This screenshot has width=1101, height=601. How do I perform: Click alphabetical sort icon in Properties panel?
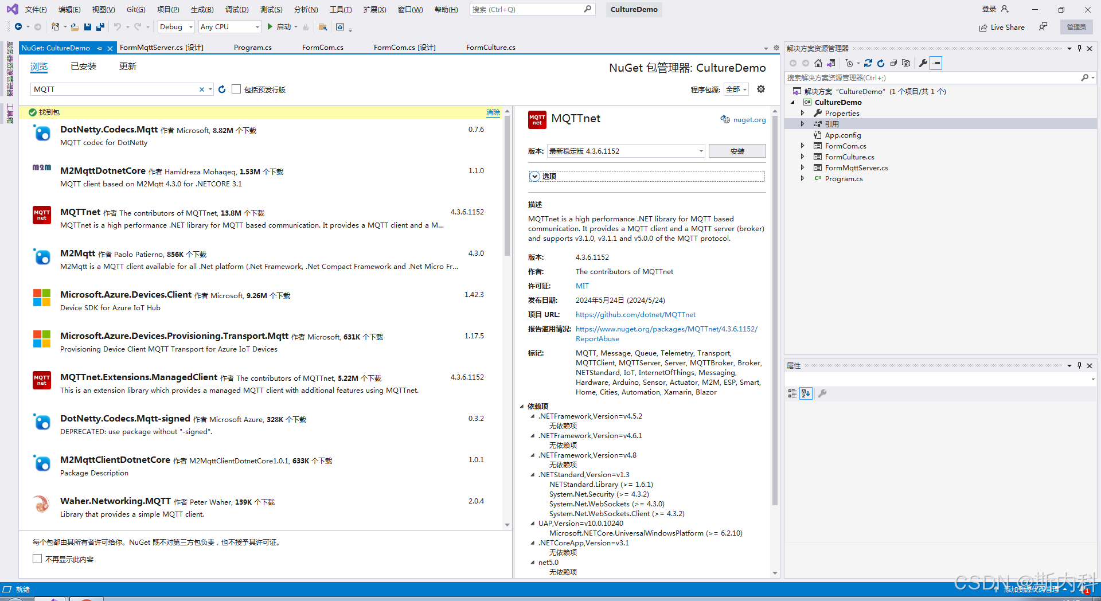click(806, 393)
